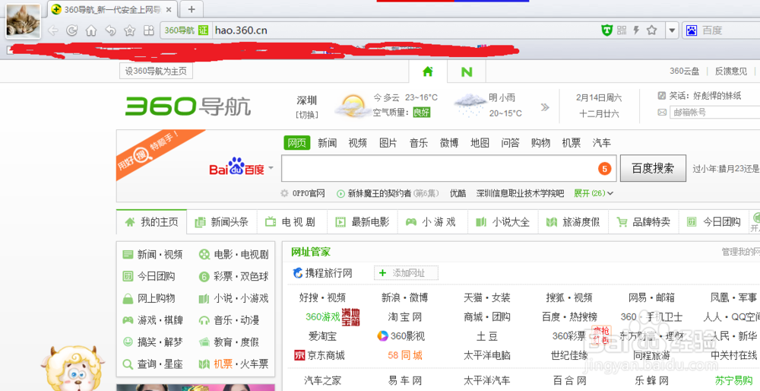Open 新妹魔王的契约者 hot search link

[379, 193]
